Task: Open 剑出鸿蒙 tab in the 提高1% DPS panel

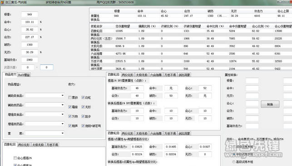Action: tap(184, 75)
